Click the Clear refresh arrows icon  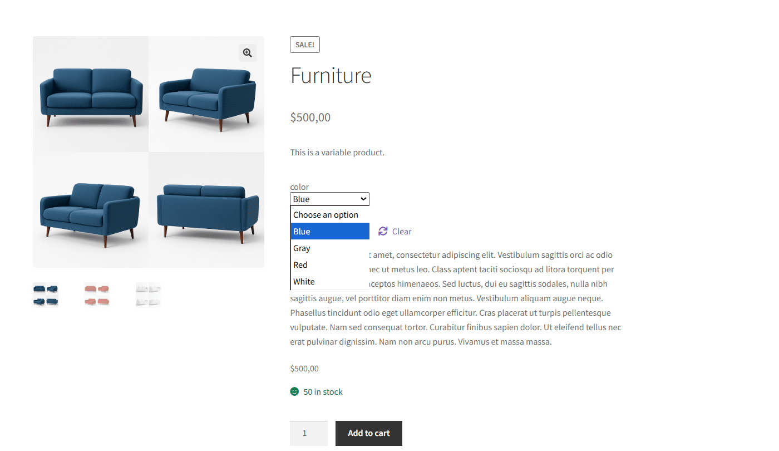pos(383,231)
